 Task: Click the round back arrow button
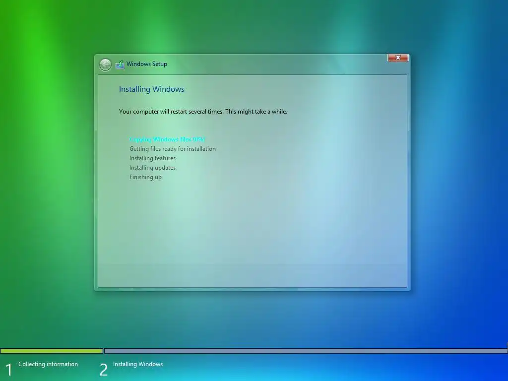coord(105,64)
